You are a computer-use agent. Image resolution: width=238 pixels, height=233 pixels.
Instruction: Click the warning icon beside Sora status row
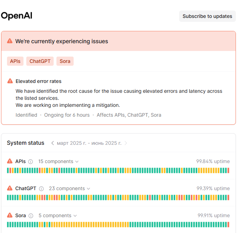[x=10, y=215]
